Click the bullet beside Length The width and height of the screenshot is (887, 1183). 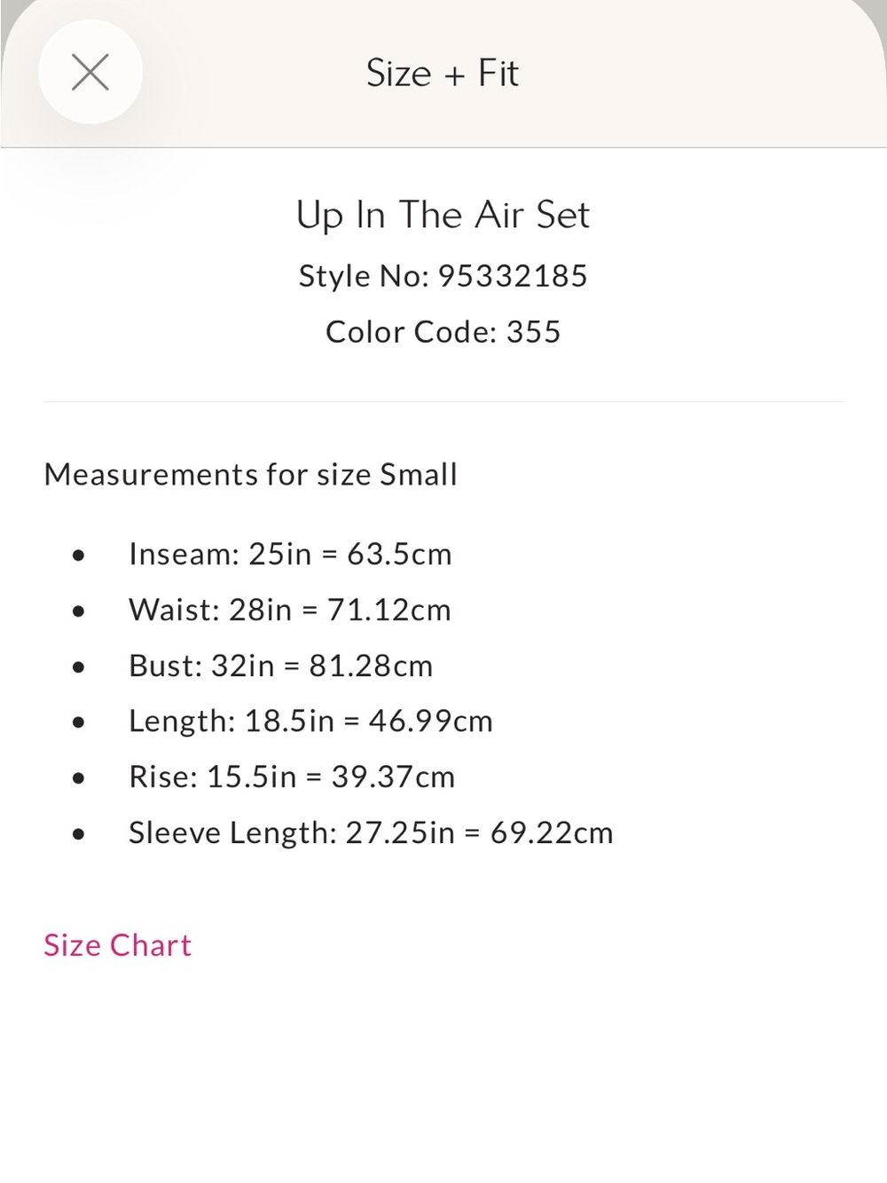click(x=79, y=723)
